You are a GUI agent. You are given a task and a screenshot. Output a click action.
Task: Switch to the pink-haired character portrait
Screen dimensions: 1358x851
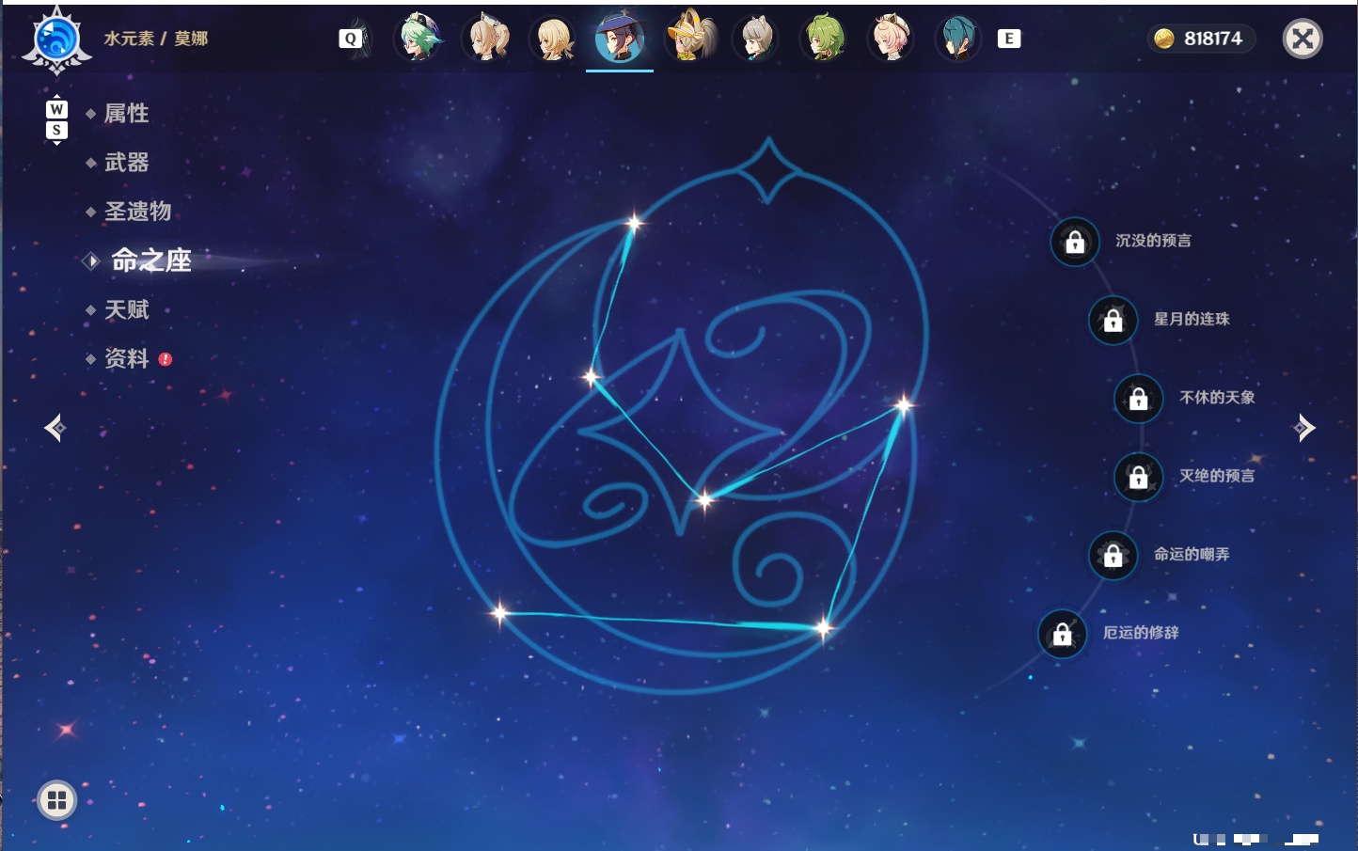pyautogui.click(x=890, y=38)
